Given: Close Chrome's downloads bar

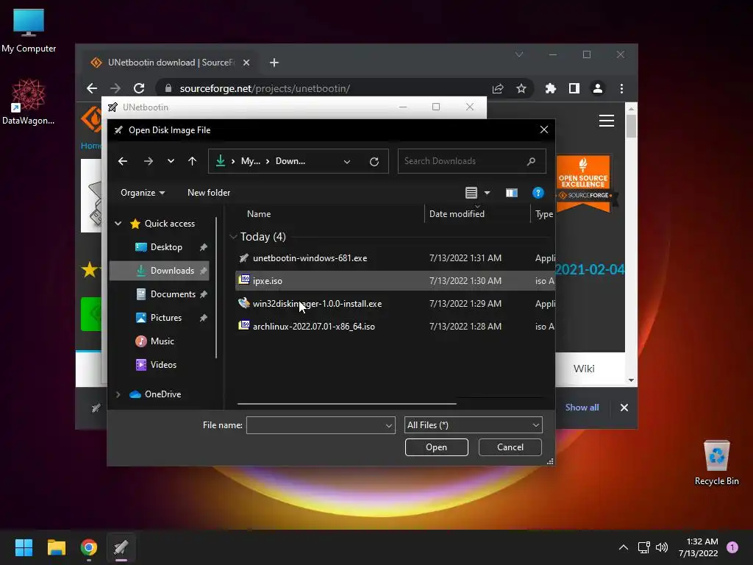Looking at the screenshot, I should click(x=624, y=408).
